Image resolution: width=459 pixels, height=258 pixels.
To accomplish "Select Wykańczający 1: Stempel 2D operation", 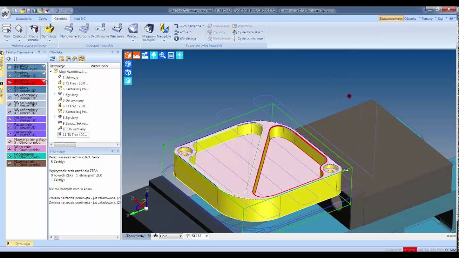I will tap(27, 97).
